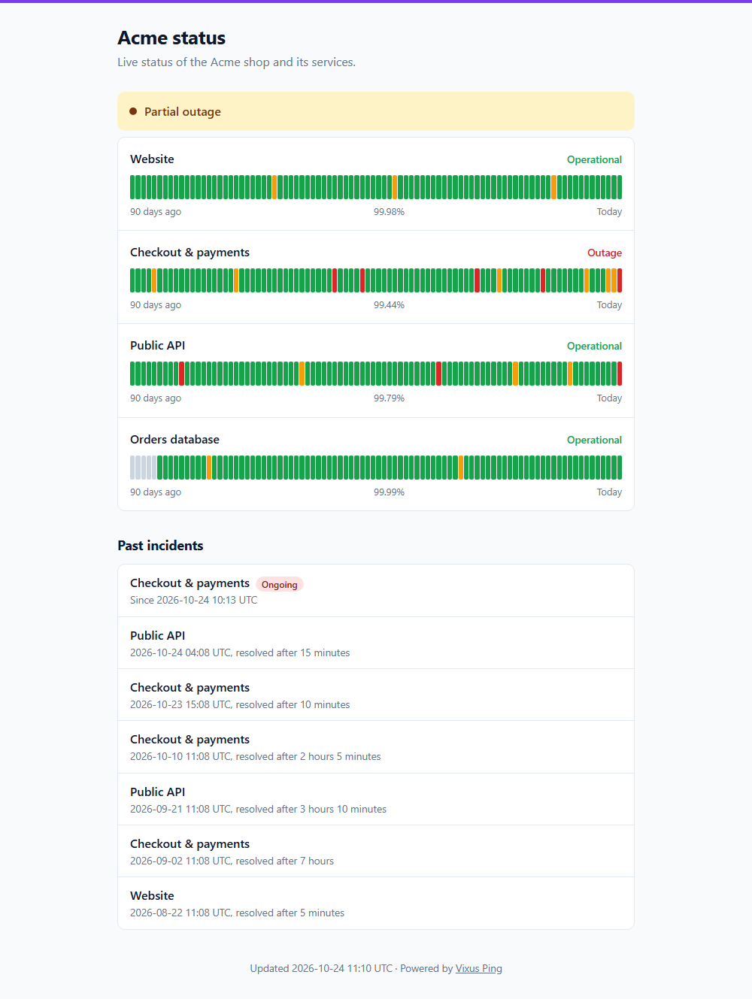This screenshot has height=999, width=752.
Task: Open the Public API 2026-10-24 04:08 incident
Action: tap(376, 643)
